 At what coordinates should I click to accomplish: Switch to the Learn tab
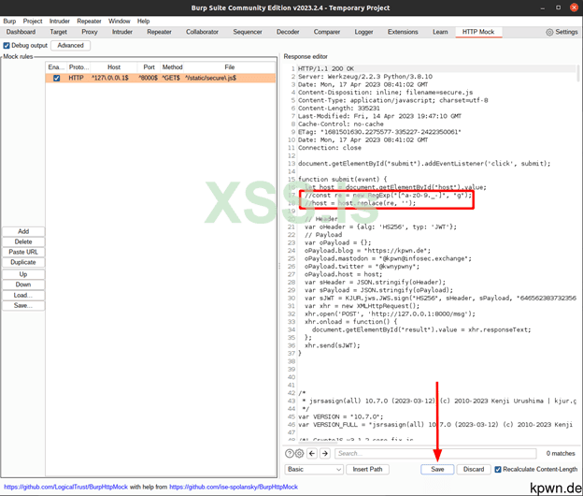point(440,32)
